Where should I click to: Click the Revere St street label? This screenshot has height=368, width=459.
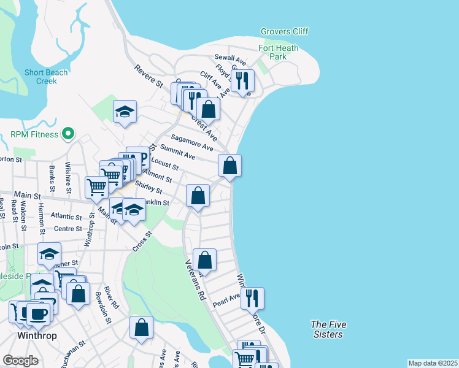click(148, 76)
